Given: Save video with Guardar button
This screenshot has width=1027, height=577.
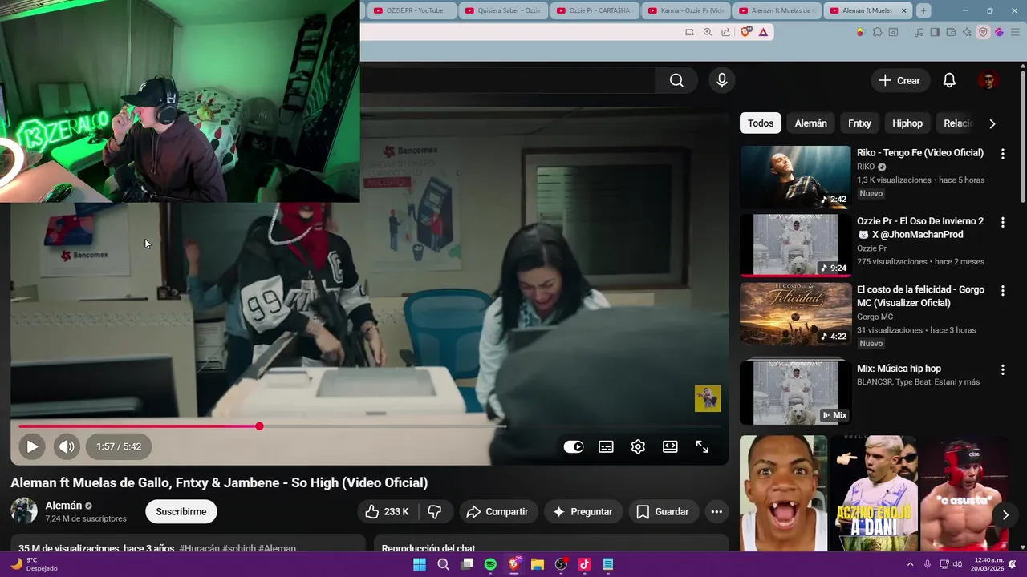Looking at the screenshot, I should pyautogui.click(x=663, y=511).
